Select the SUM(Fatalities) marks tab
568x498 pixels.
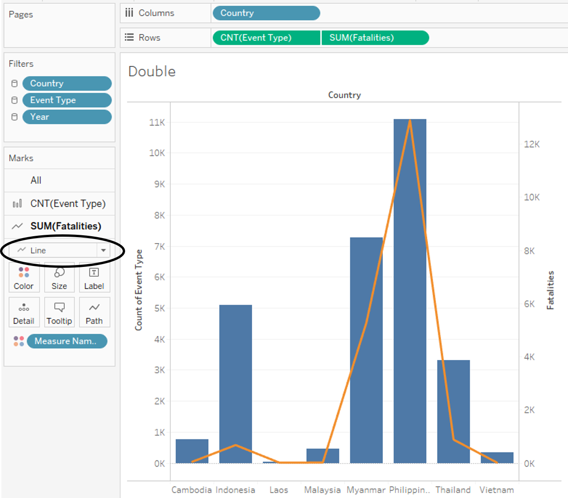click(66, 226)
